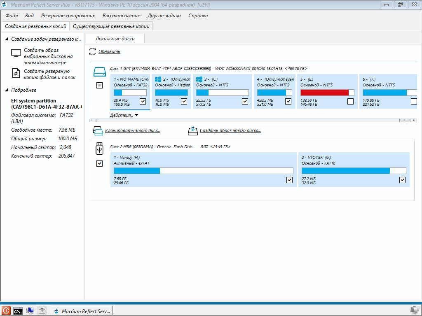422x316 pixels.
Task: Select the 1 - NO NAME partition title
Action: (x=131, y=79)
